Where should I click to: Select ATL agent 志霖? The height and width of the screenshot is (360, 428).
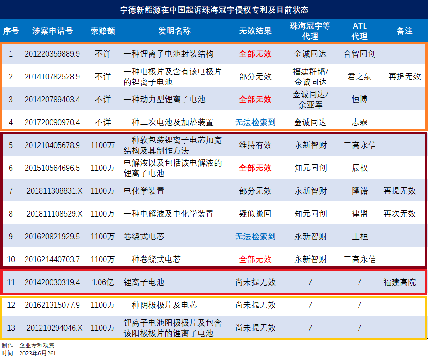tap(359, 122)
